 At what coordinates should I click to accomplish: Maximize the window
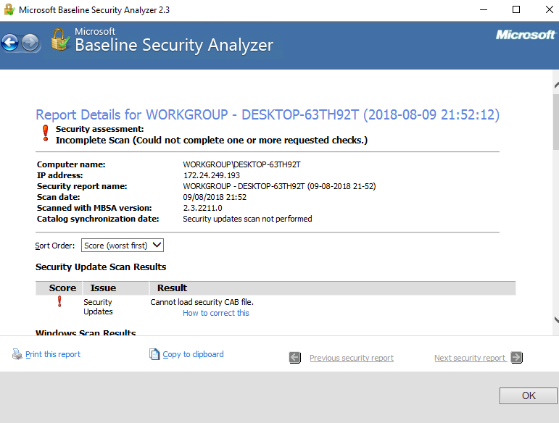pyautogui.click(x=516, y=9)
